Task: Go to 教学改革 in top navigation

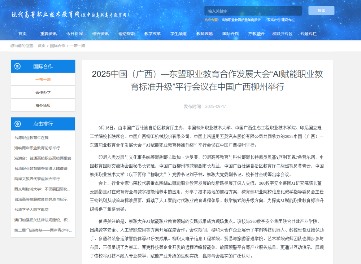Action: 152,34
